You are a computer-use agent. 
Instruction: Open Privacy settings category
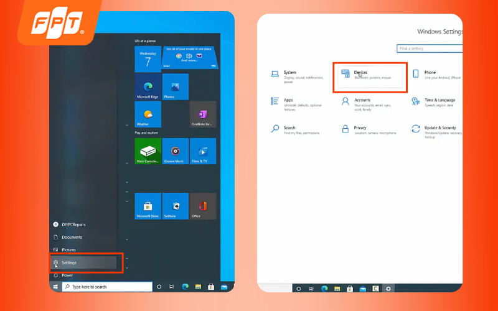[369, 130]
